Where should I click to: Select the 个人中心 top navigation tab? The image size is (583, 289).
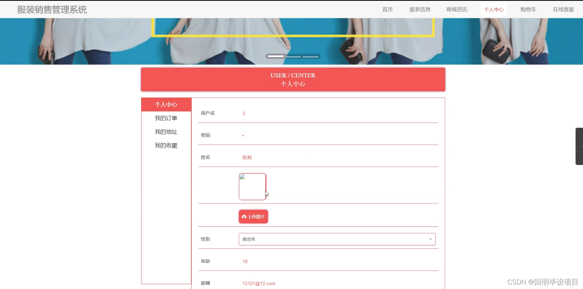click(494, 10)
